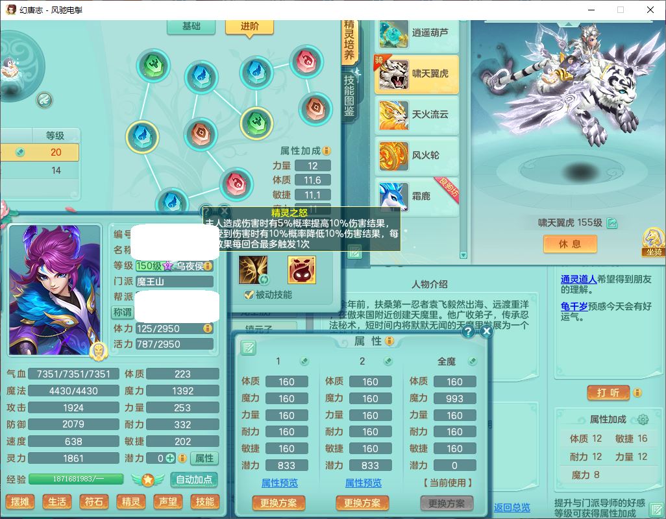Select the 逍遥葫芦 mount icon
The height and width of the screenshot is (519, 666).
click(394, 34)
